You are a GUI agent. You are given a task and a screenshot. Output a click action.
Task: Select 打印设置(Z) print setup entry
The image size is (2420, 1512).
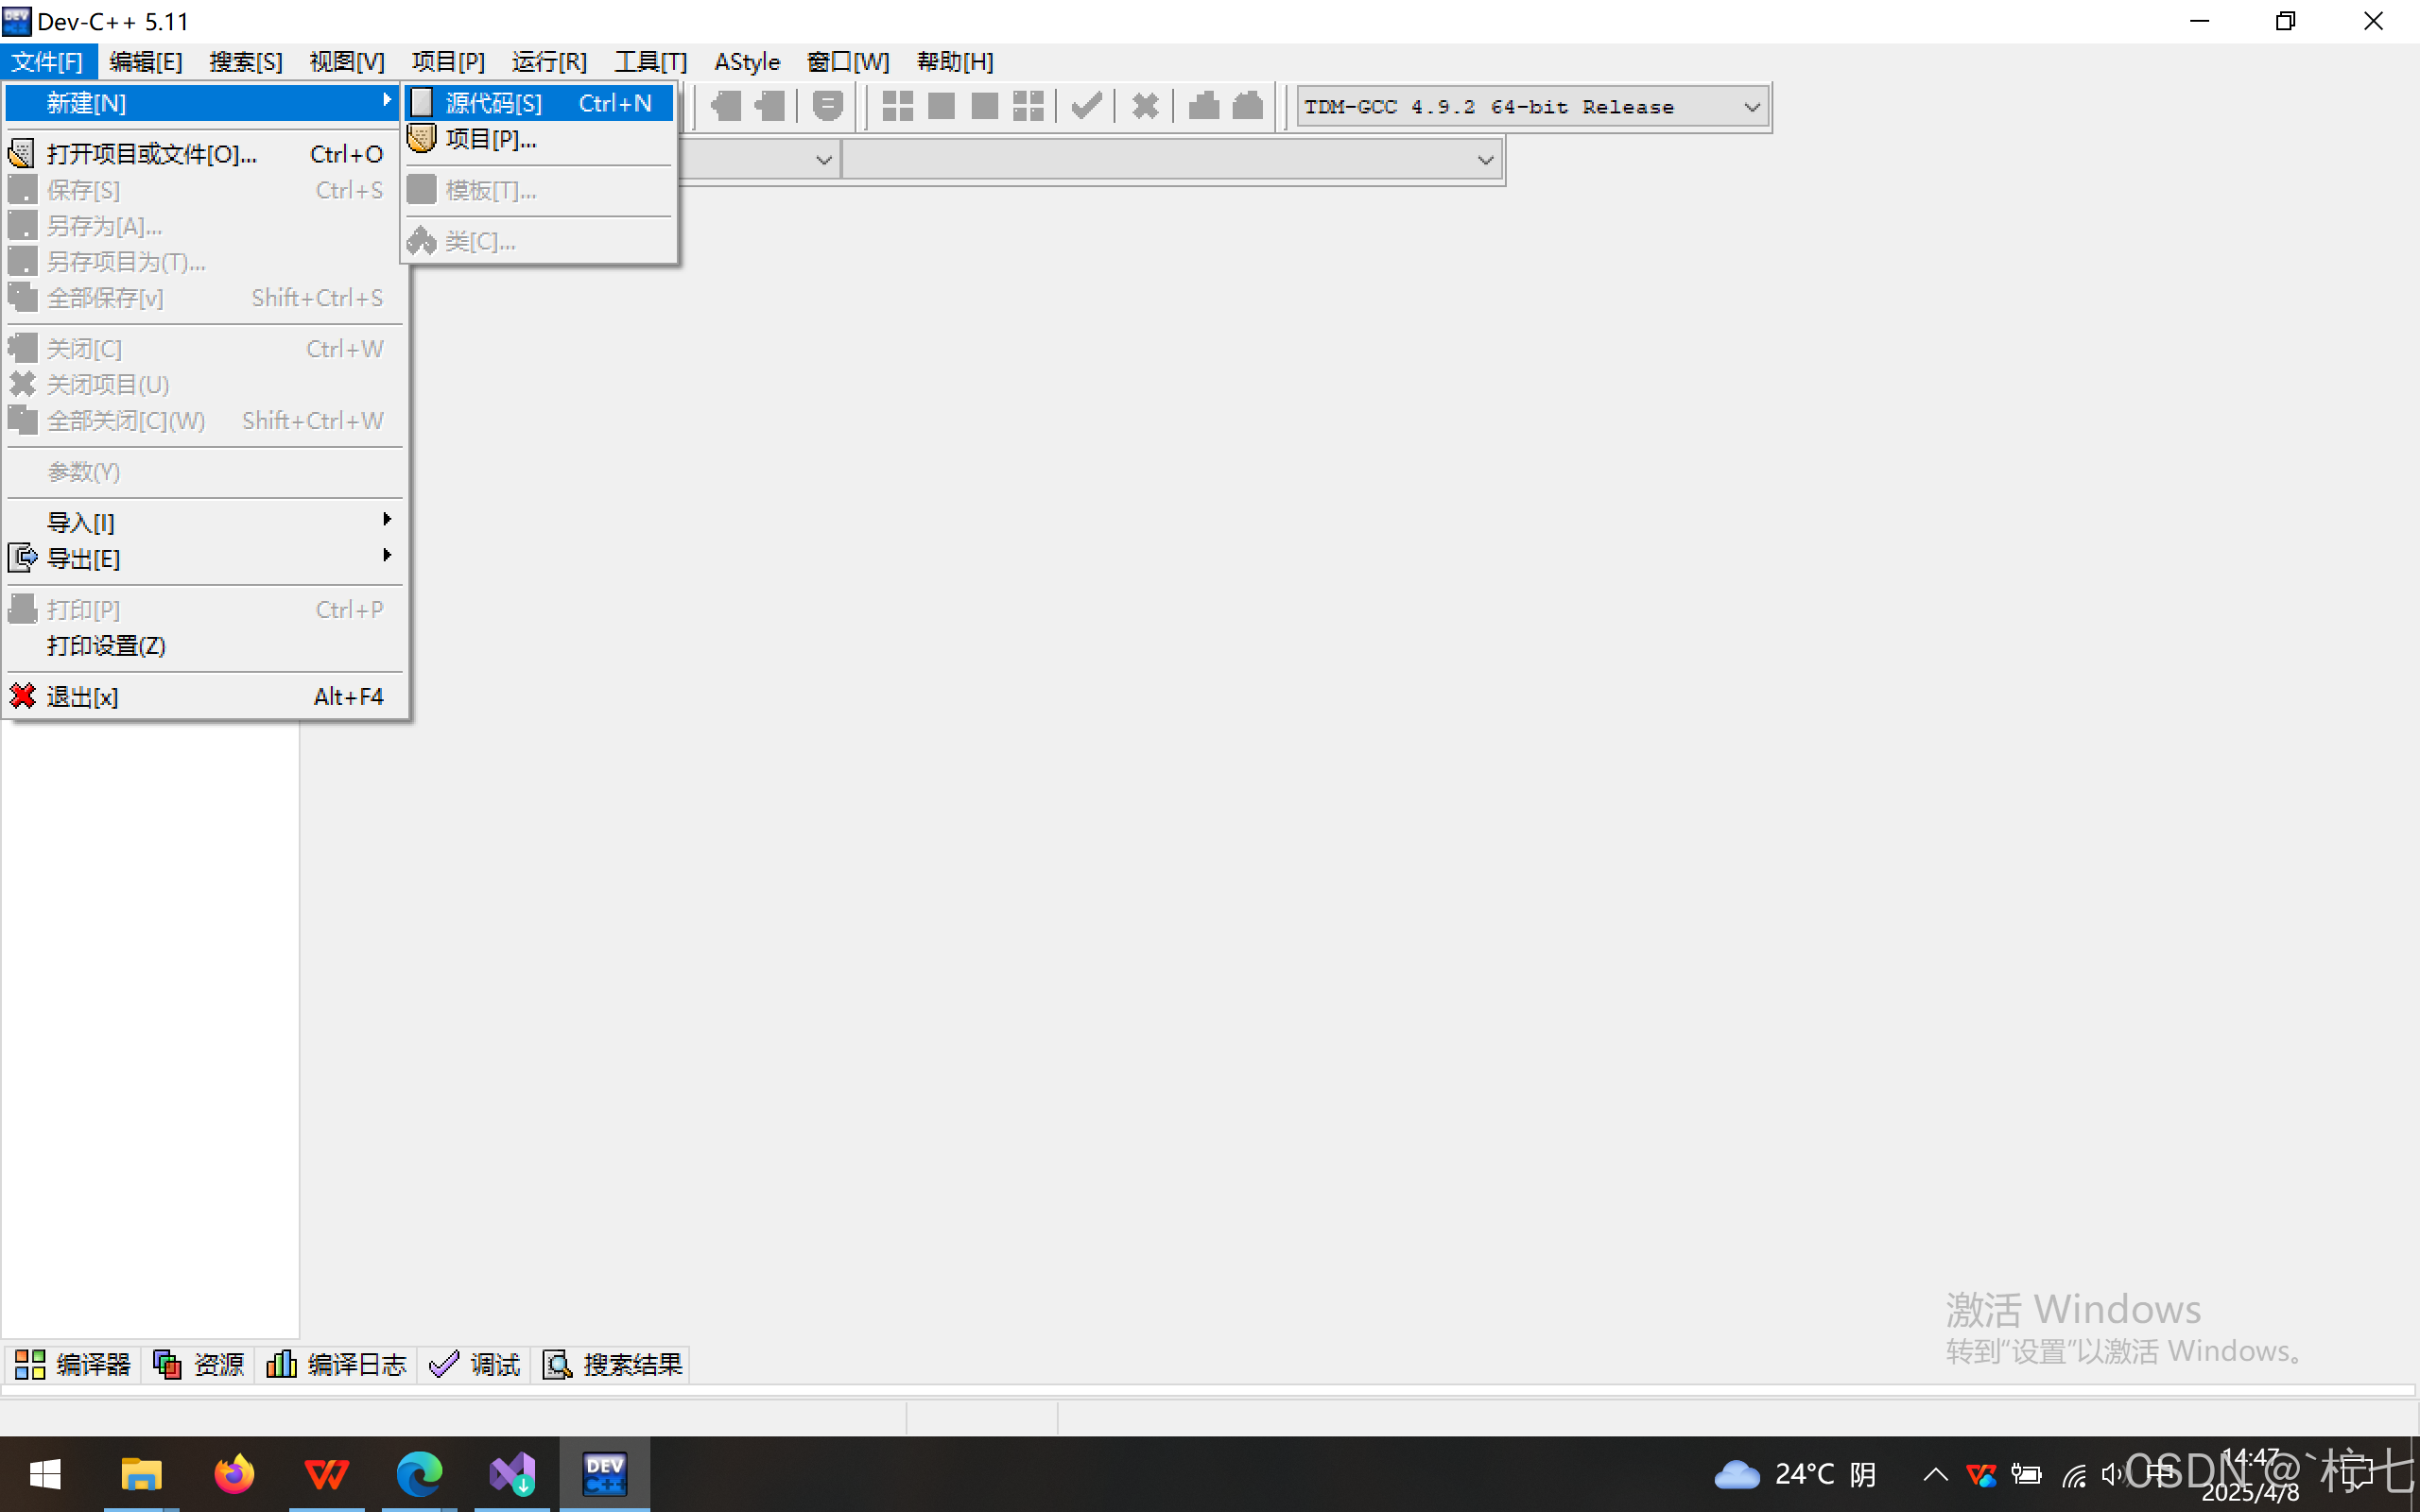click(106, 646)
